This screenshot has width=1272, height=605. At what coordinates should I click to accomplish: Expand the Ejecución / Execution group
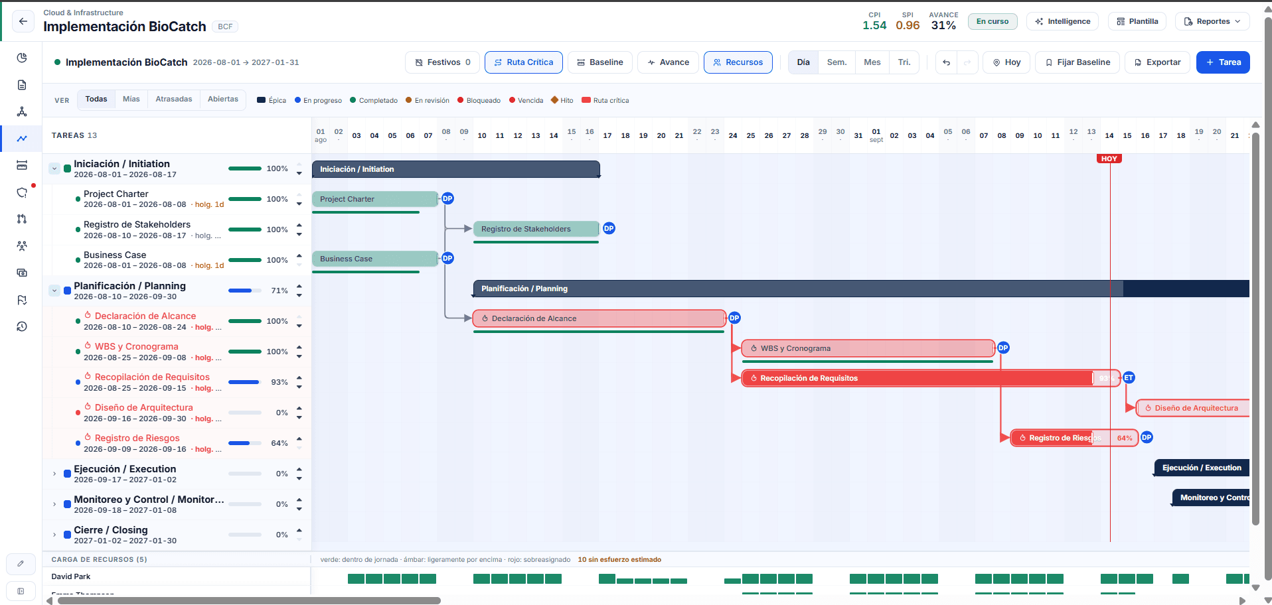(x=54, y=474)
